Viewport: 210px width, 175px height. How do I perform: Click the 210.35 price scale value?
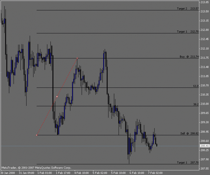coord(205,95)
